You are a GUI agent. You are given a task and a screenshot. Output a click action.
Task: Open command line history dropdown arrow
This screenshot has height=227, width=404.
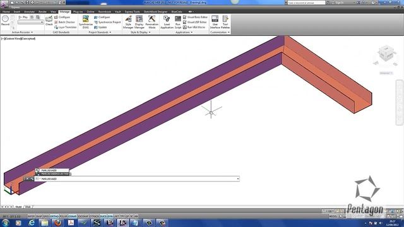point(238,178)
